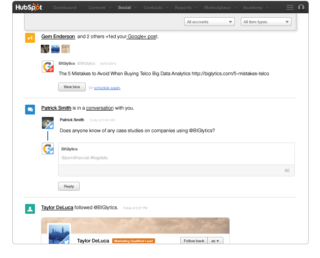Expand the All accounts dropdown
Image resolution: width=320 pixels, height=258 pixels.
(x=209, y=22)
